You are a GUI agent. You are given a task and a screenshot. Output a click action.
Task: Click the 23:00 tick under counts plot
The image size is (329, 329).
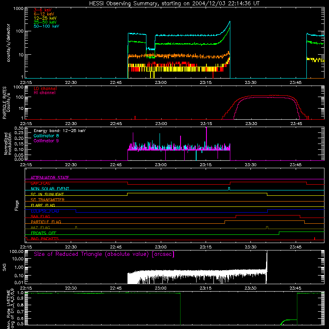(161, 83)
